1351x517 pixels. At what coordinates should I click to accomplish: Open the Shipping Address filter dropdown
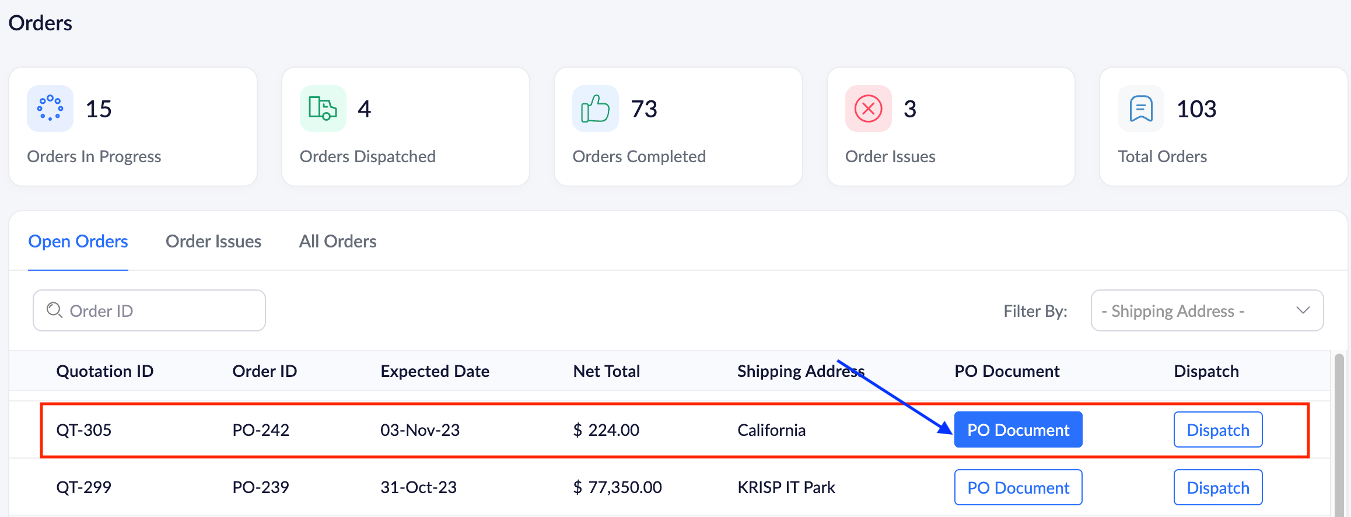1206,310
